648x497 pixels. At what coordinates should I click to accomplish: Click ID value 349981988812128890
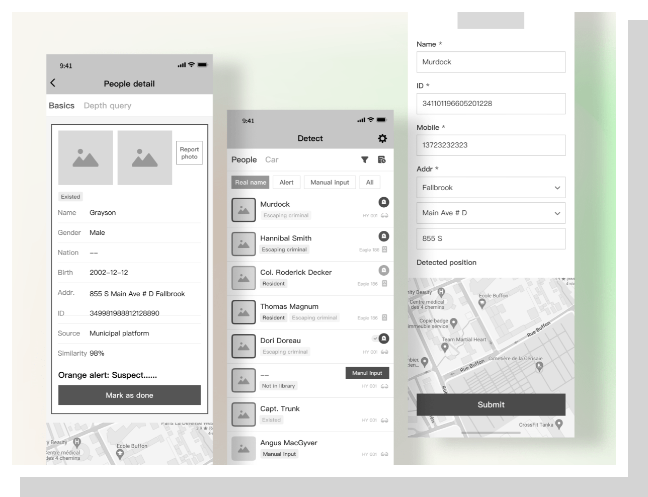coord(124,313)
